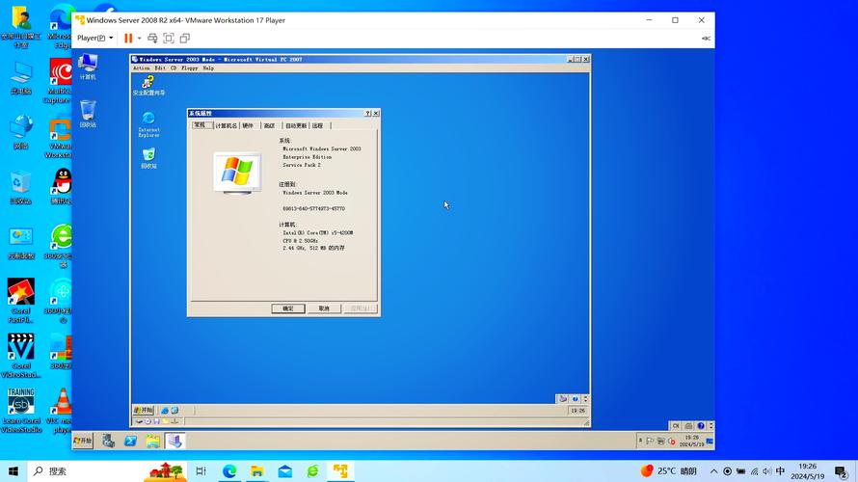Click the 确定 button in System Properties
This screenshot has width=858, height=482.
[287, 308]
